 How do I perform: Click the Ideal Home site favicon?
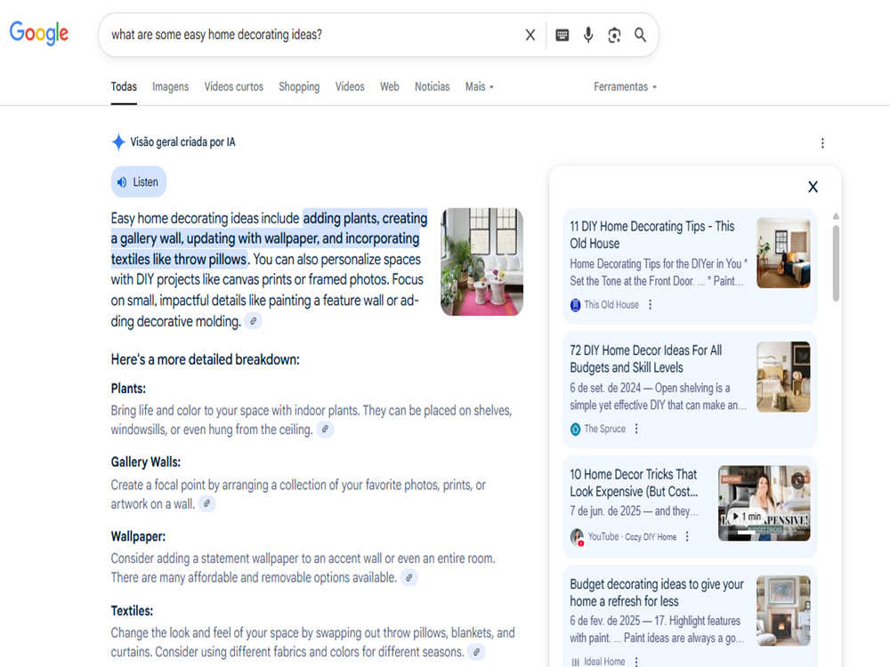pos(575,662)
